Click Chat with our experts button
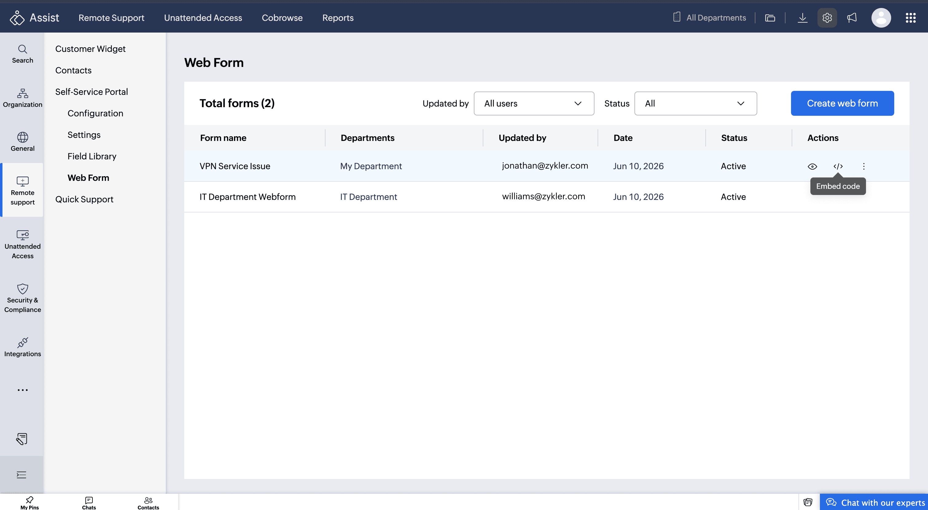928x510 pixels. [x=874, y=502]
